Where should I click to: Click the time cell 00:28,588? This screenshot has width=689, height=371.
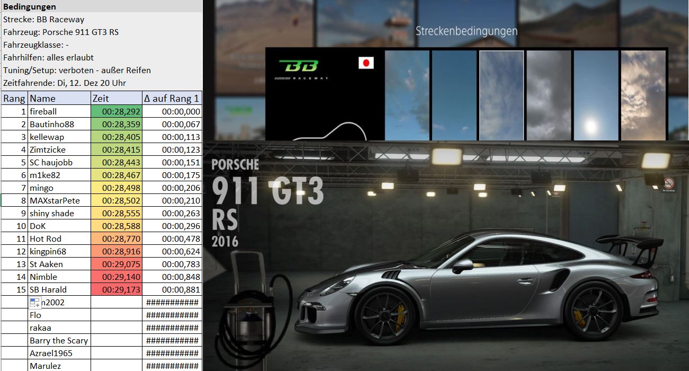click(x=117, y=226)
